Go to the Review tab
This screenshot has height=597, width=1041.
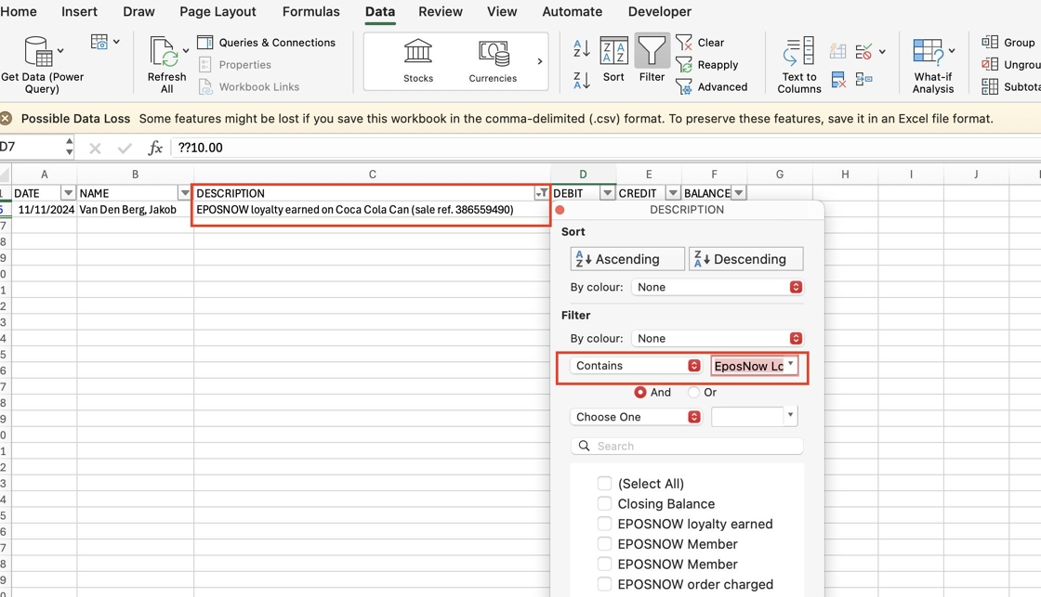441,12
